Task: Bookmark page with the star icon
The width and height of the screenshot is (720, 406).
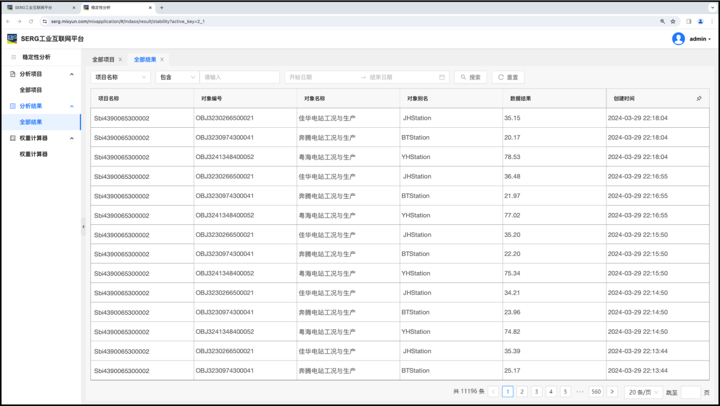Action: click(x=673, y=21)
